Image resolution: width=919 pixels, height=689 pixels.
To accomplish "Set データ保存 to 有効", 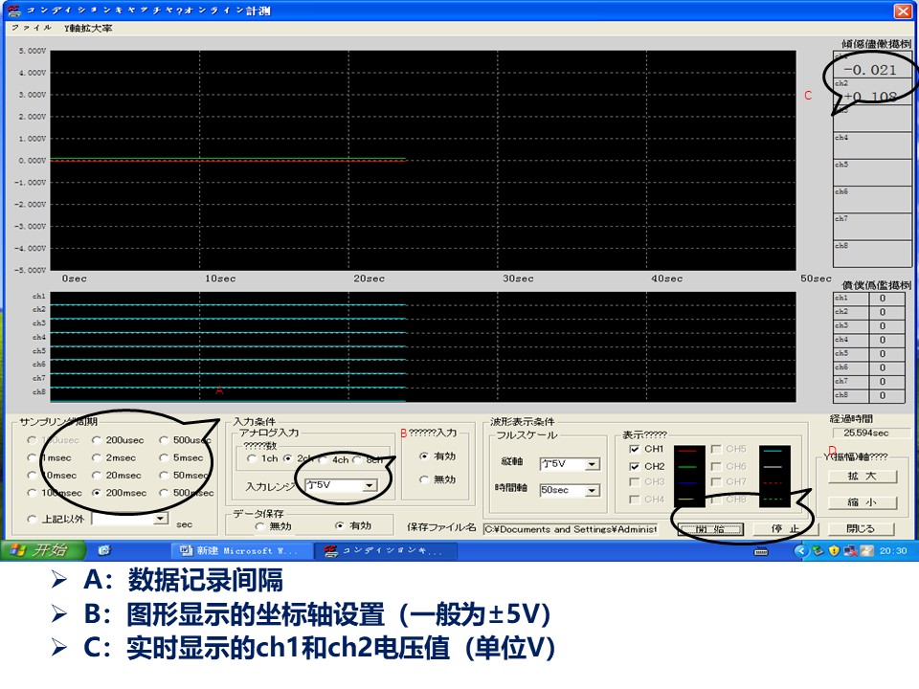I will click(340, 525).
